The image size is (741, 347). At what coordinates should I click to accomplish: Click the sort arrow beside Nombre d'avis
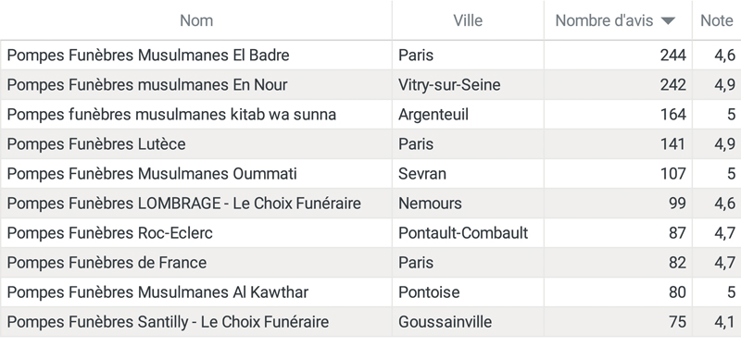(668, 20)
